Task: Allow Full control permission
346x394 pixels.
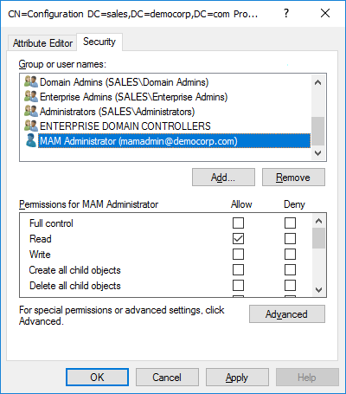Action: tap(238, 223)
